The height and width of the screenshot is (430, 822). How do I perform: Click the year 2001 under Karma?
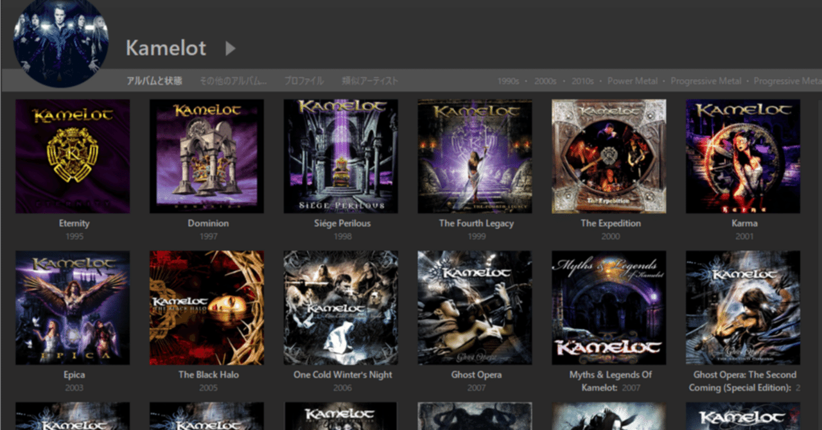[x=744, y=236]
